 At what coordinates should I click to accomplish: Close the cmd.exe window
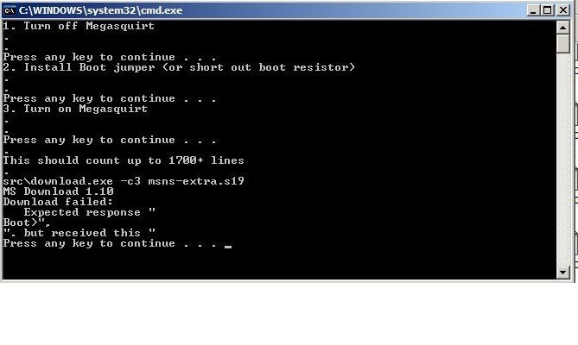coord(563,10)
